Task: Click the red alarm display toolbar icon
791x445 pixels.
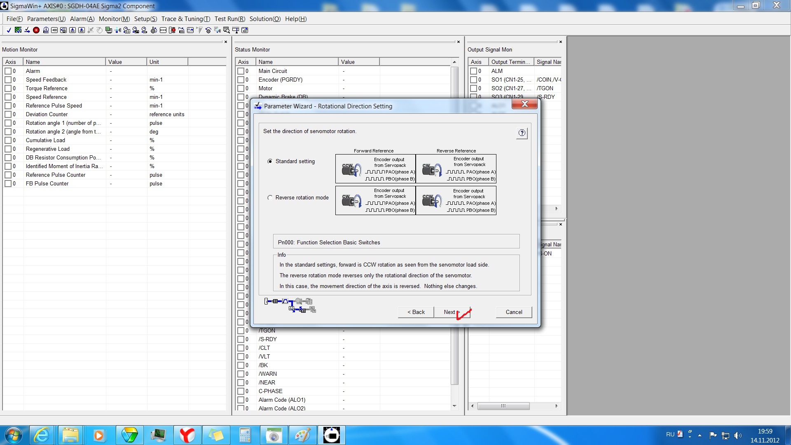Action: (x=36, y=30)
